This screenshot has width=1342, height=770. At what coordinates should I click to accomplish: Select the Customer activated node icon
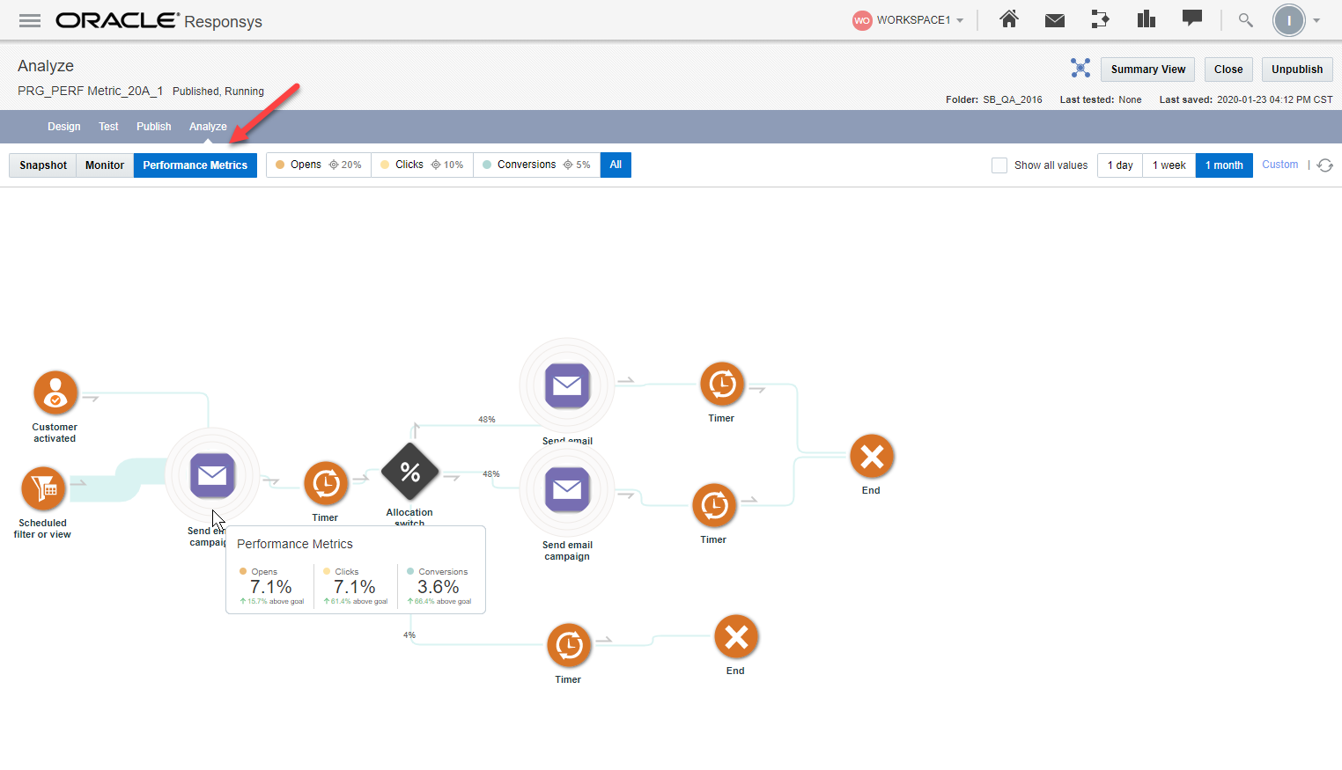tap(55, 392)
